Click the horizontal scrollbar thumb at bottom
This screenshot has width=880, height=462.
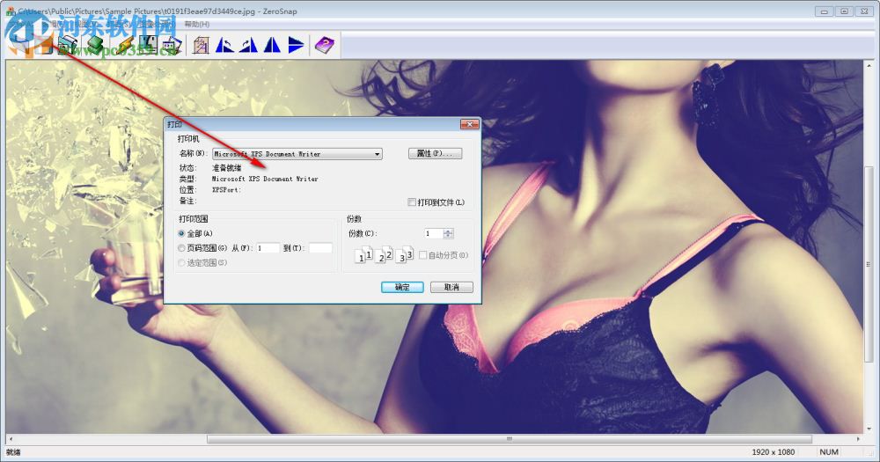coord(510,438)
